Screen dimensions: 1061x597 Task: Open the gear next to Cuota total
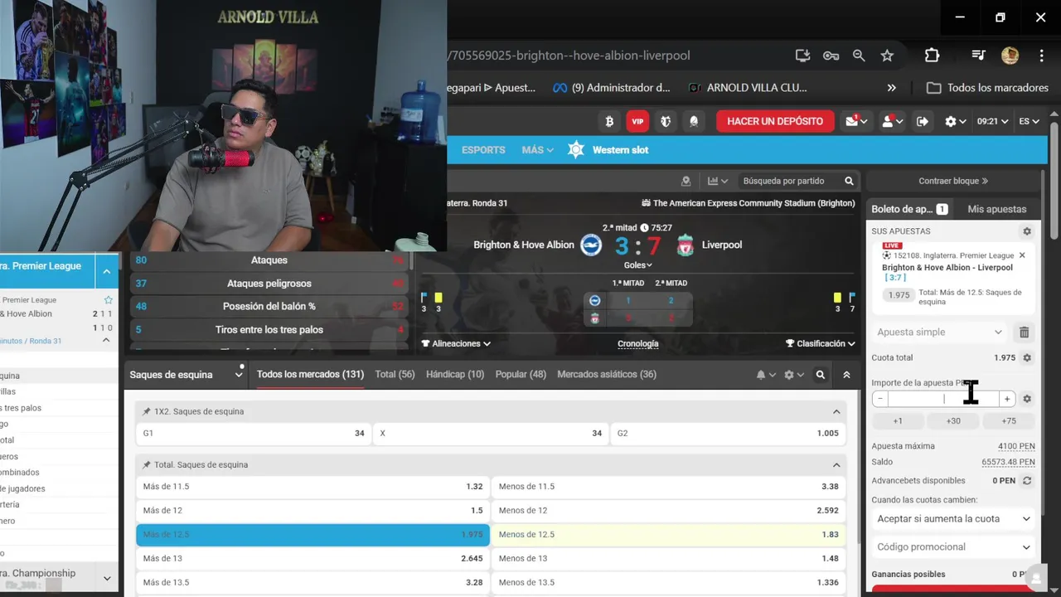(x=1027, y=357)
